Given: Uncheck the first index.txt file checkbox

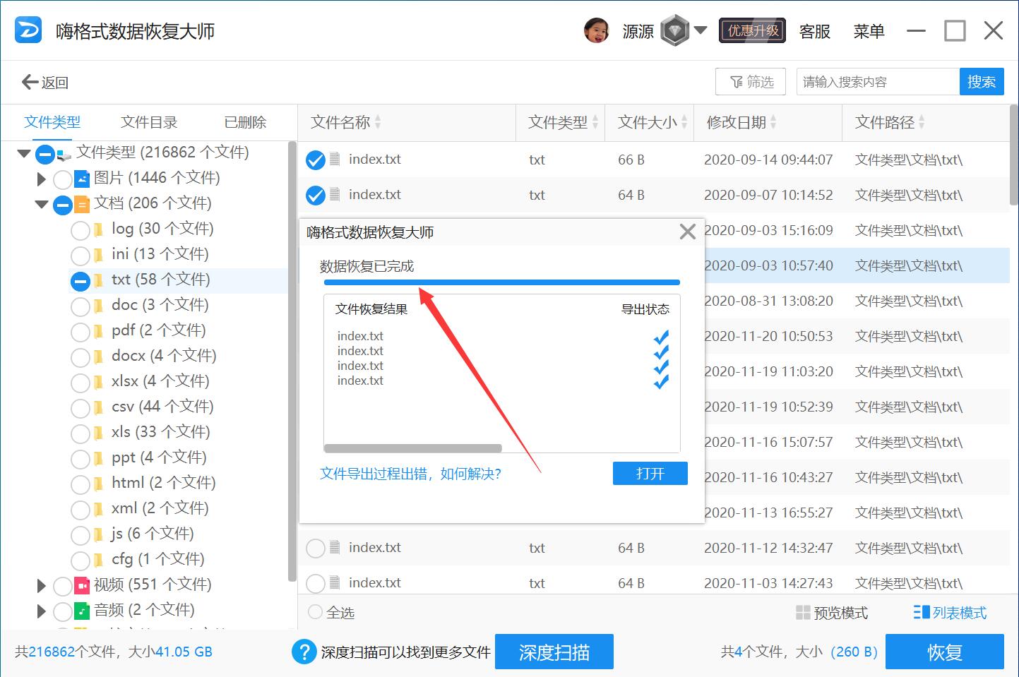Looking at the screenshot, I should [x=315, y=160].
